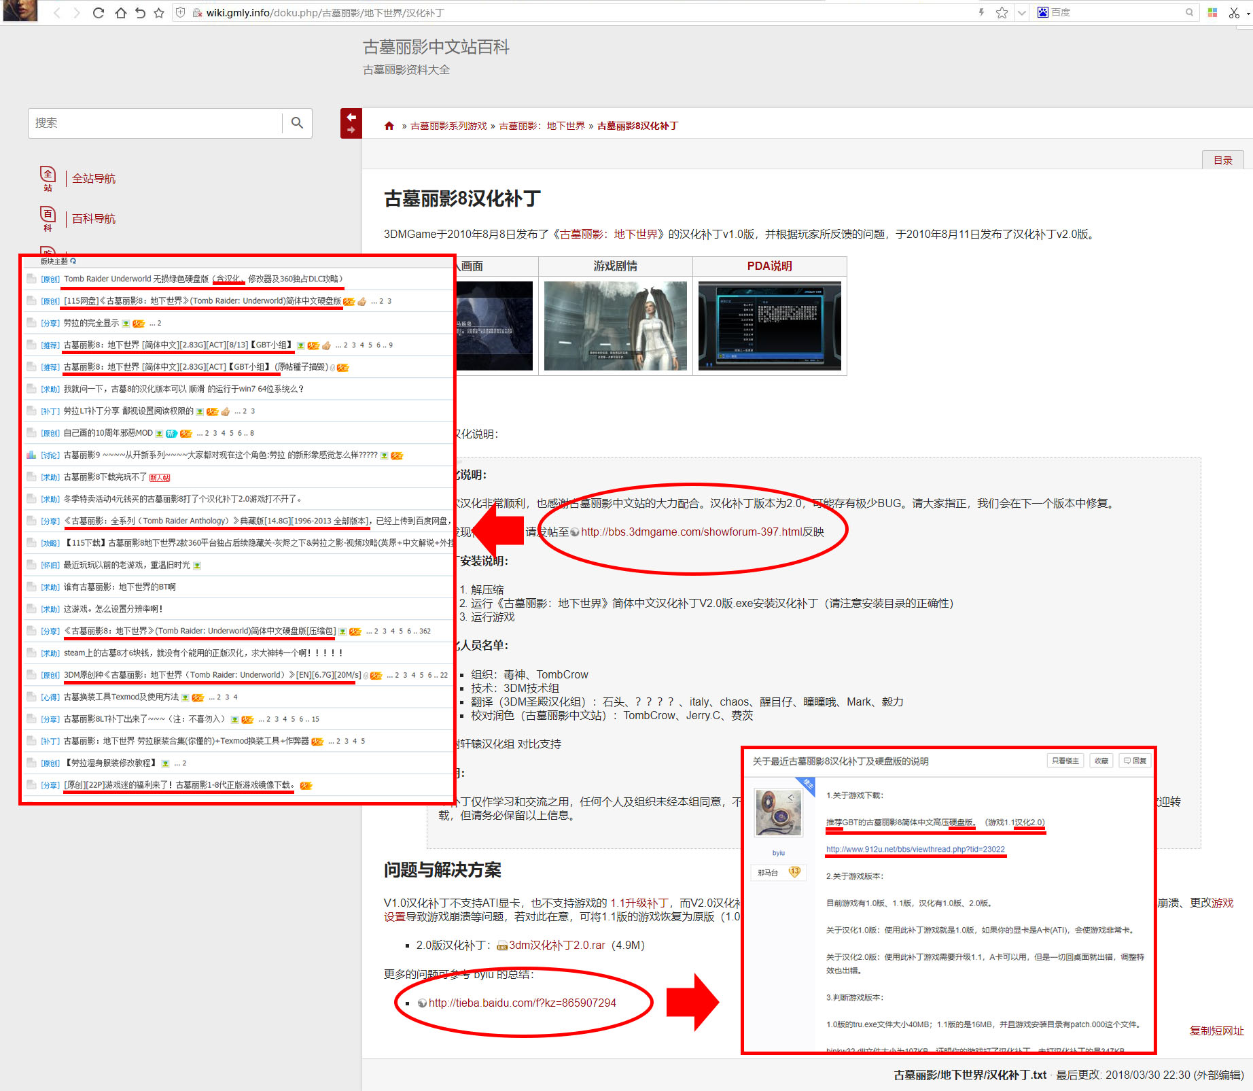
Task: Open bbs.3dmgame.com showforum-397 link
Action: (692, 532)
